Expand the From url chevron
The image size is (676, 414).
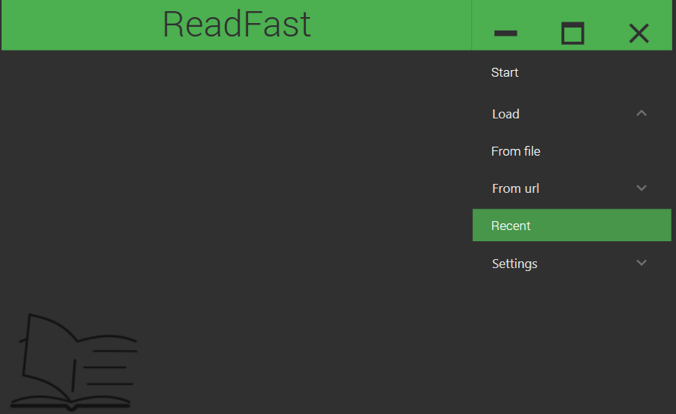tap(642, 188)
